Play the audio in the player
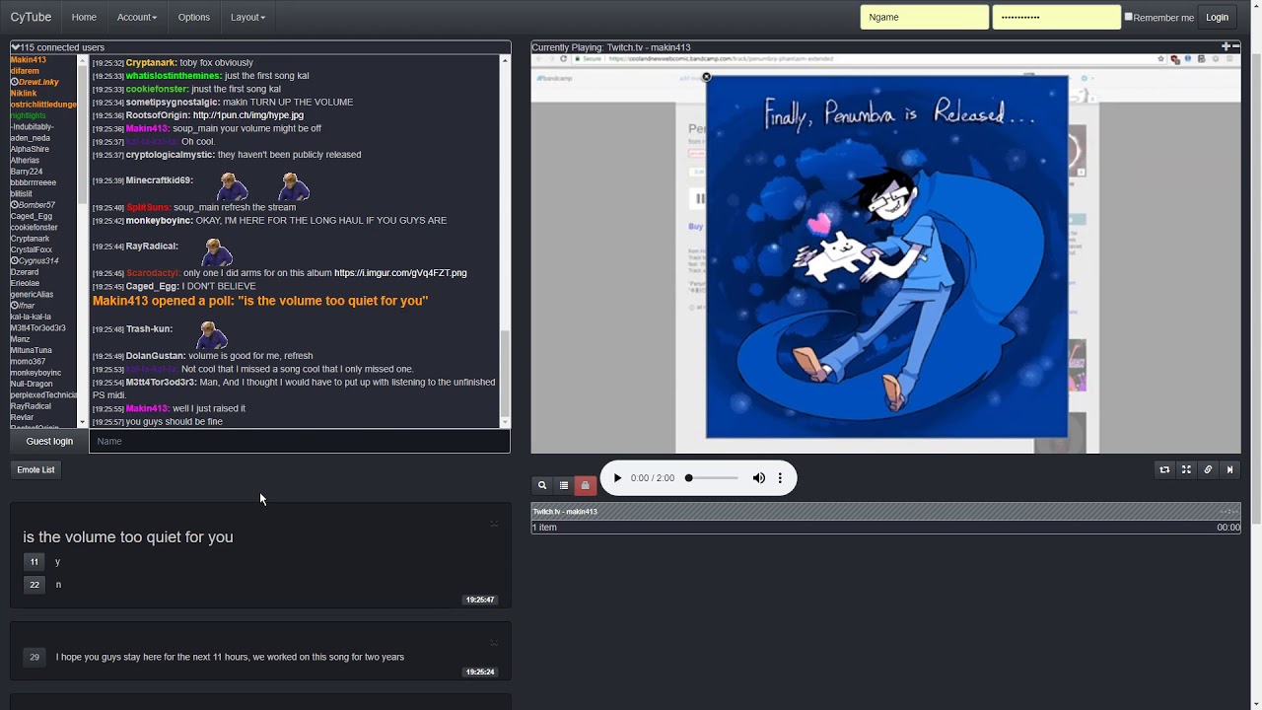The height and width of the screenshot is (710, 1262). coord(618,478)
